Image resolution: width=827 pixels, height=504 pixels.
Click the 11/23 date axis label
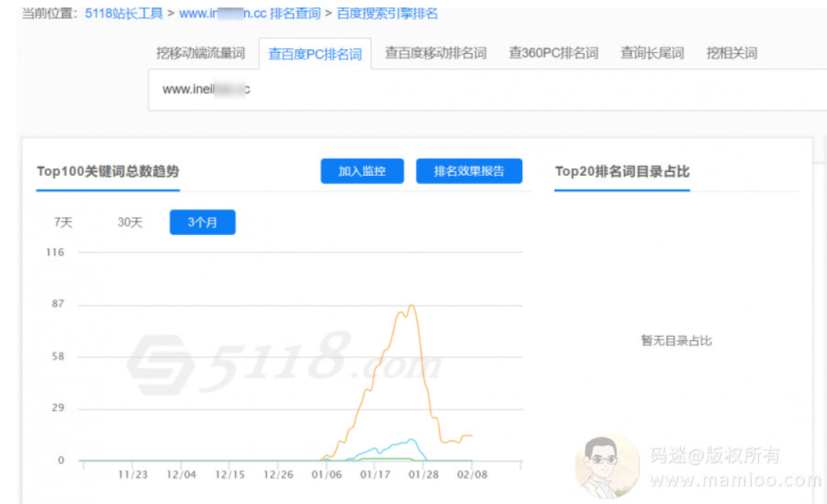[x=133, y=474]
